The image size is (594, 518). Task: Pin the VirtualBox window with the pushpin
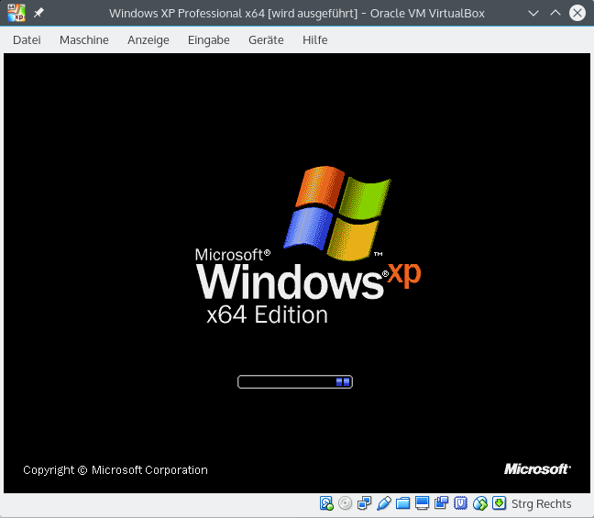tap(38, 14)
